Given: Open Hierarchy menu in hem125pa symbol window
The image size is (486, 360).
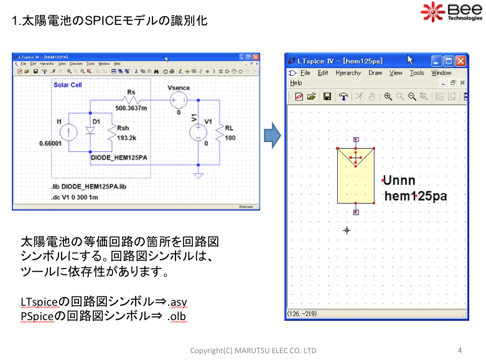Looking at the screenshot, I should coord(348,73).
